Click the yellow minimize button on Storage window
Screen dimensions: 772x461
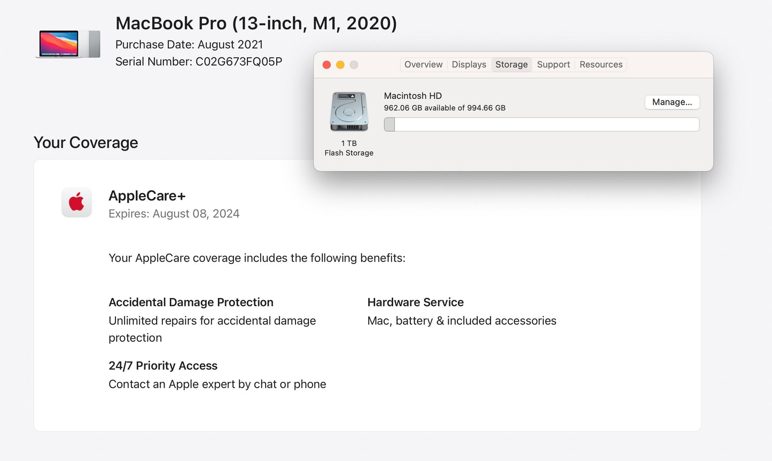340,64
